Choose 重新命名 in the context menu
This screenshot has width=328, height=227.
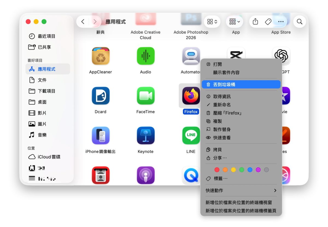pyautogui.click(x=241, y=105)
